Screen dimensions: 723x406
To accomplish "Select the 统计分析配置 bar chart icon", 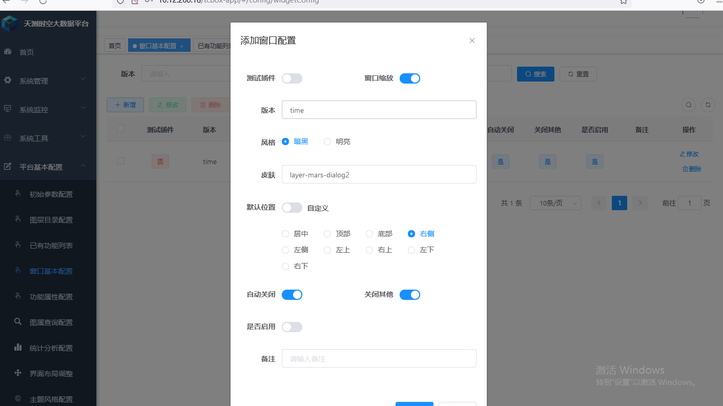I will point(17,348).
